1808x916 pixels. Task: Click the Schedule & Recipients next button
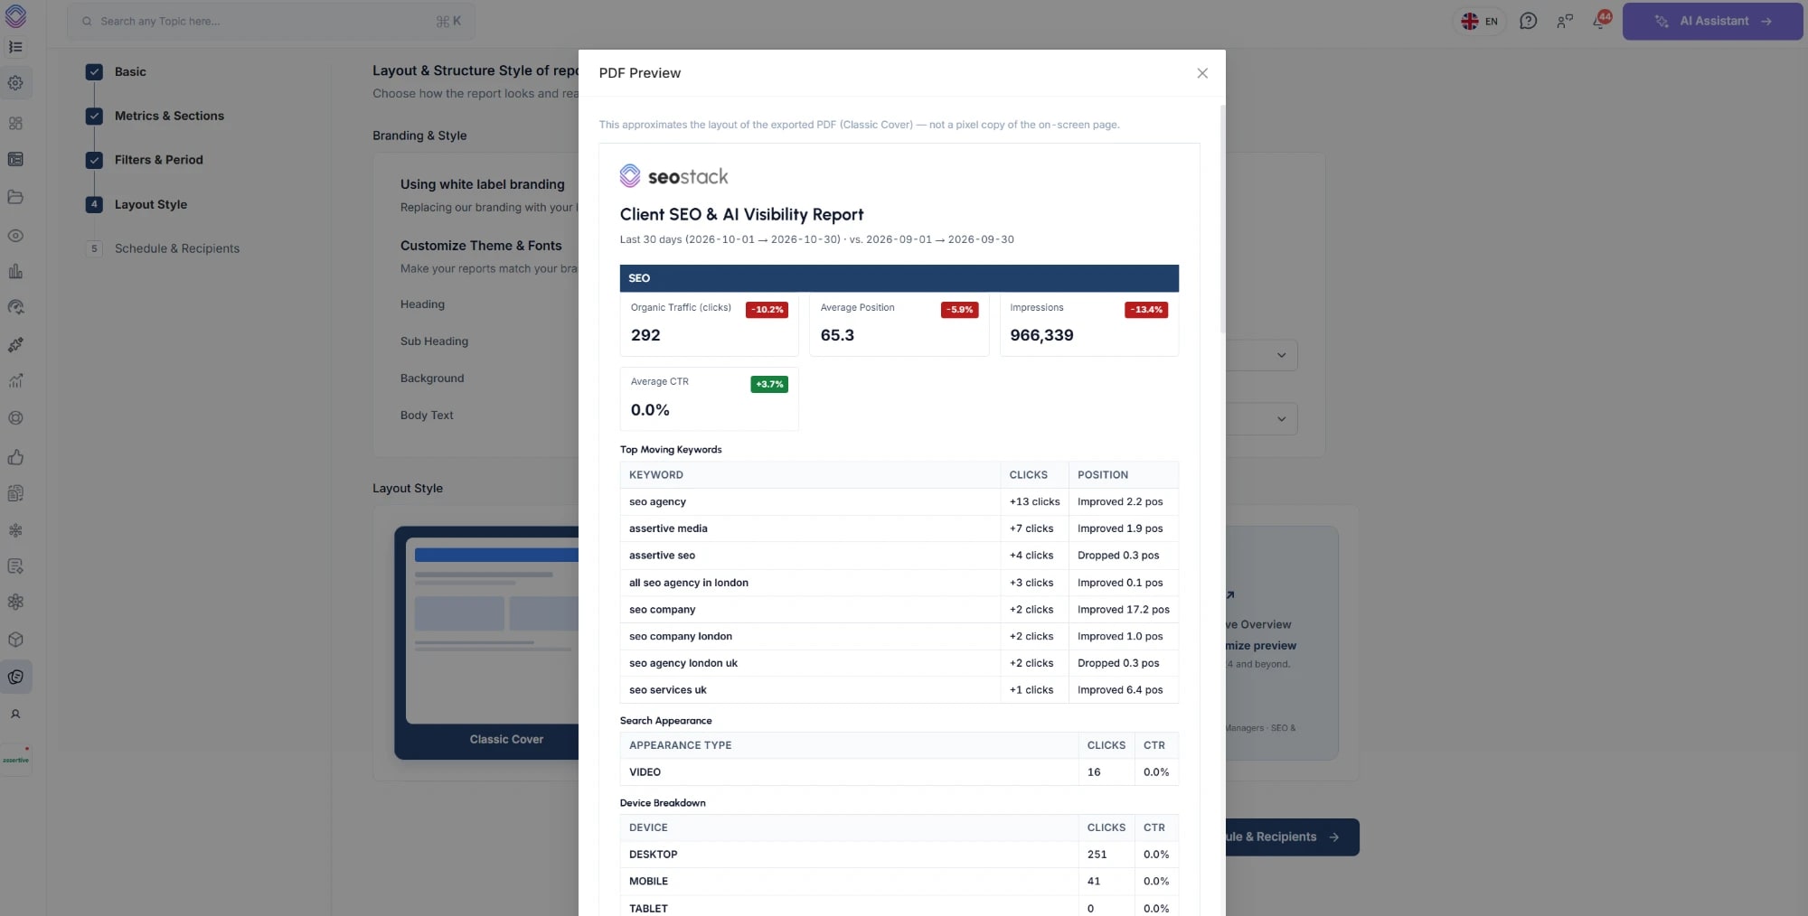coord(1292,837)
